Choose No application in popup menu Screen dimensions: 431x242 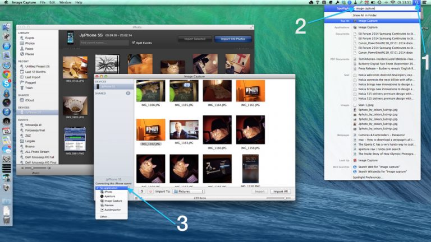[112, 188]
